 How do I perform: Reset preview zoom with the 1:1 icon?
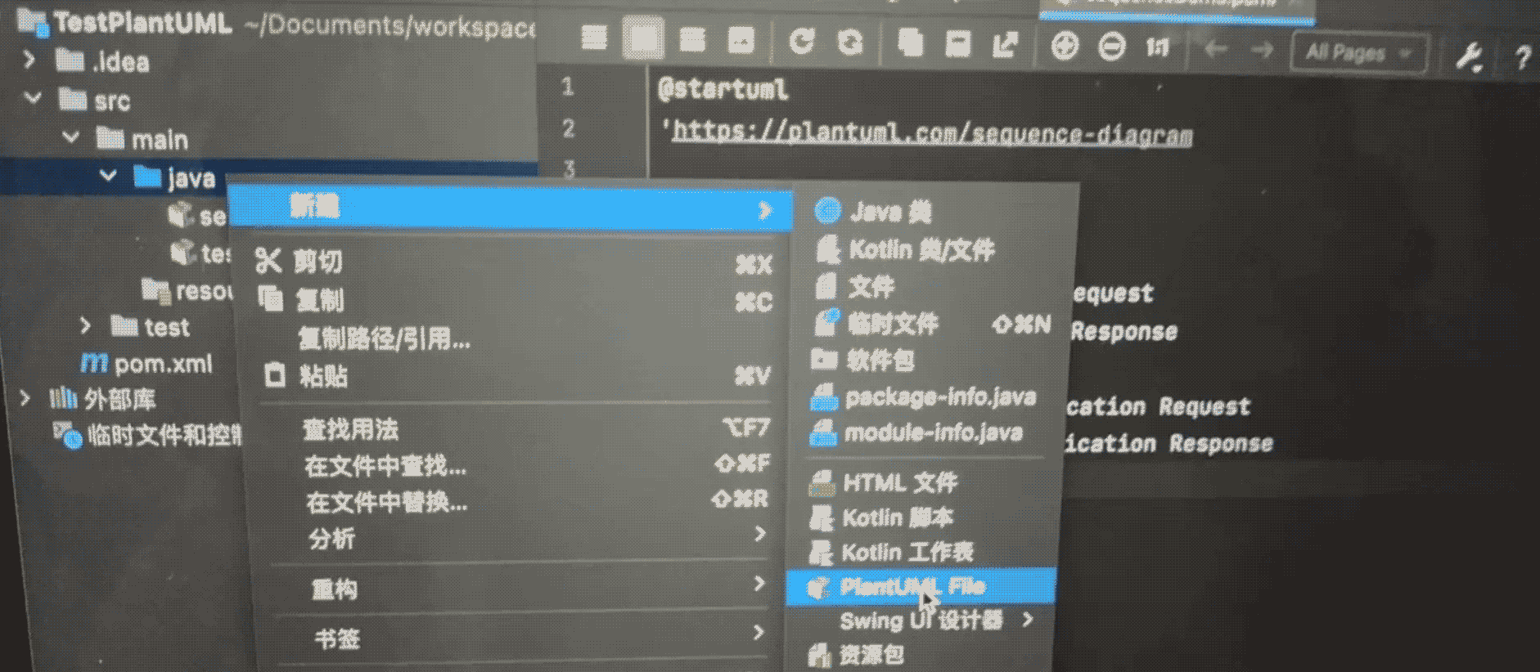(1157, 48)
